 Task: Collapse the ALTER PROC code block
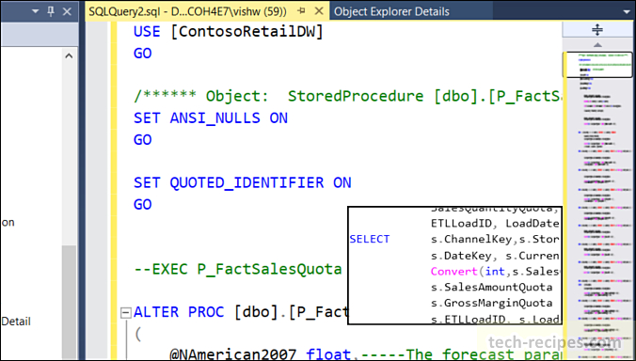click(126, 312)
